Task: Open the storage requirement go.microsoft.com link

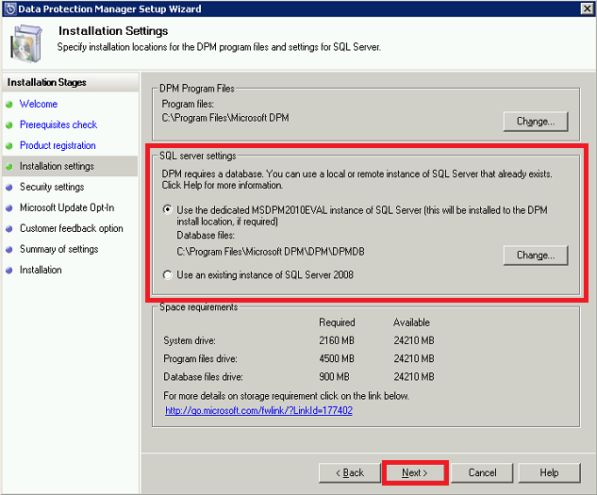Action: [x=258, y=411]
